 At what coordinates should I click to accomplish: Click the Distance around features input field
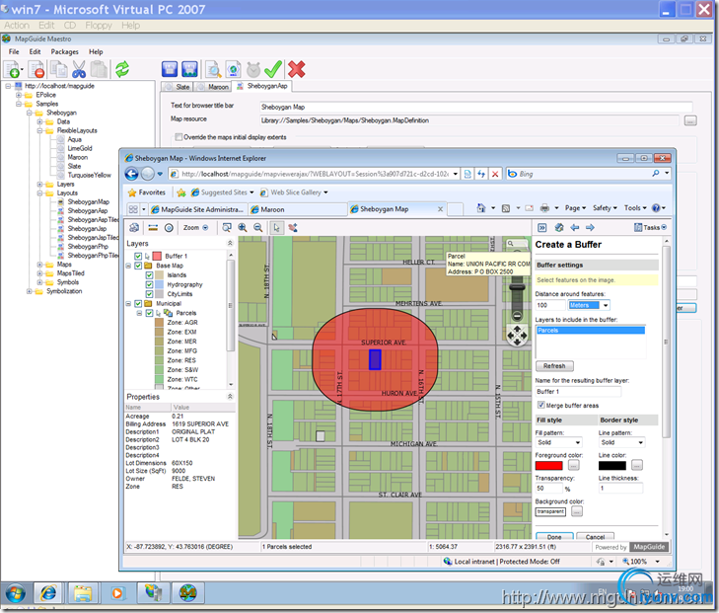tap(549, 305)
